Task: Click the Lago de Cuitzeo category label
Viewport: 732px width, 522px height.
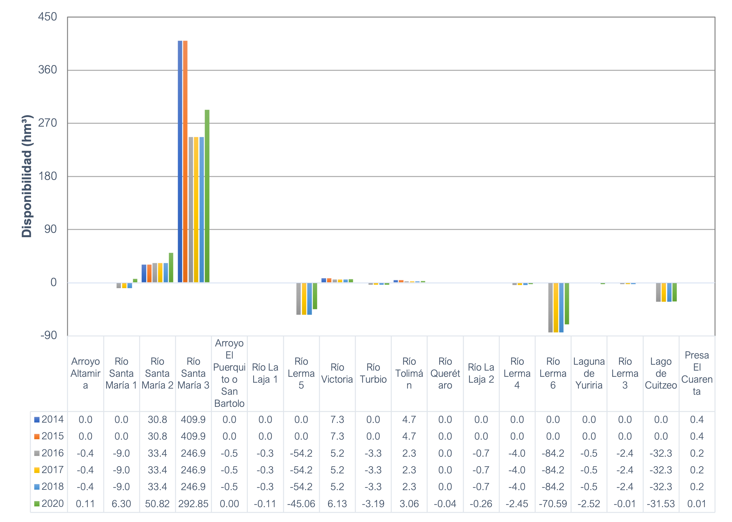Action: point(661,373)
